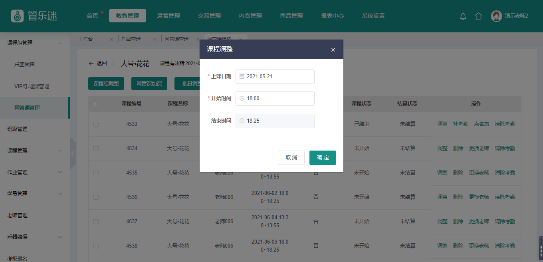Collapse the sidebar with the arrow handle
Viewport: 543px width, 262px height.
(x=73, y=153)
